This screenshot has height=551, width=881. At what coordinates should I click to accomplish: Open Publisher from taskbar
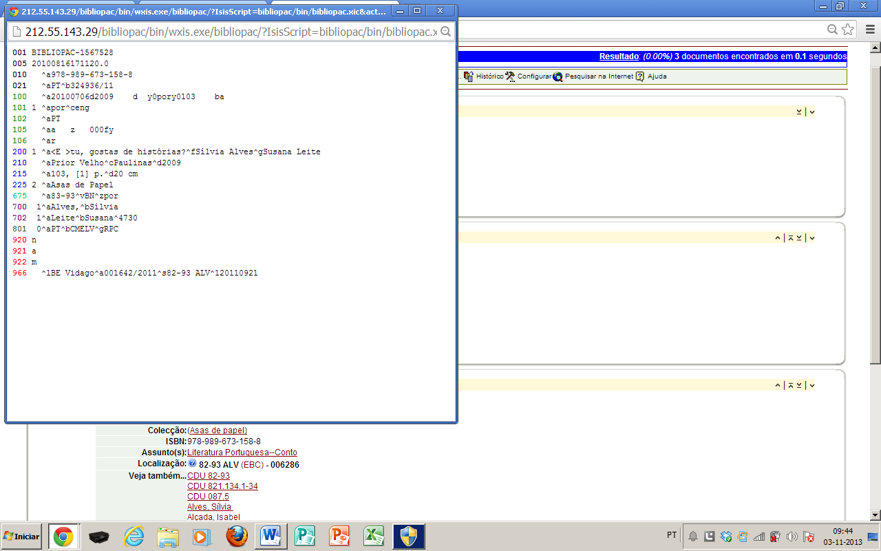point(304,536)
